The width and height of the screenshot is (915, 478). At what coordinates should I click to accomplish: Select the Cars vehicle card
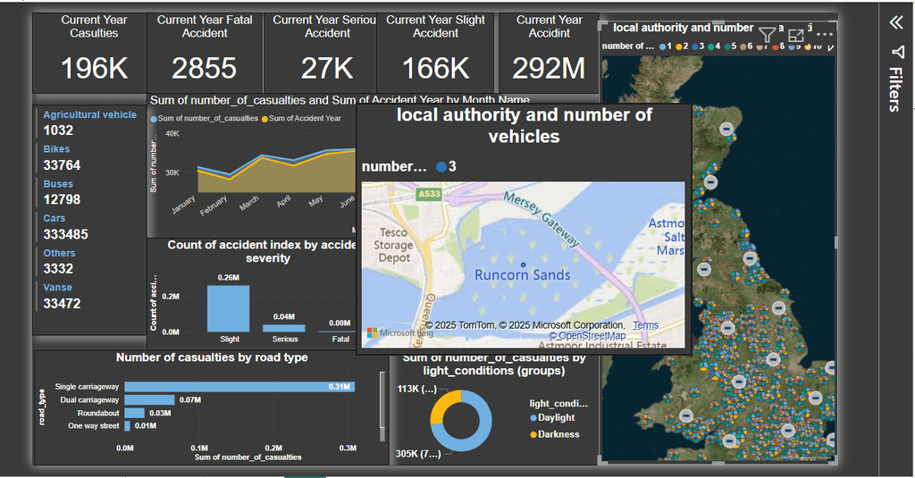click(x=65, y=227)
